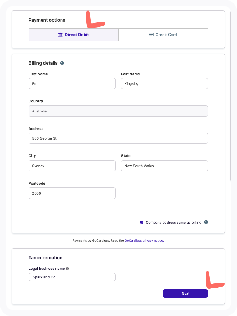The width and height of the screenshot is (237, 316).
Task: Click info icon beside Billing details
Action: (x=62, y=63)
